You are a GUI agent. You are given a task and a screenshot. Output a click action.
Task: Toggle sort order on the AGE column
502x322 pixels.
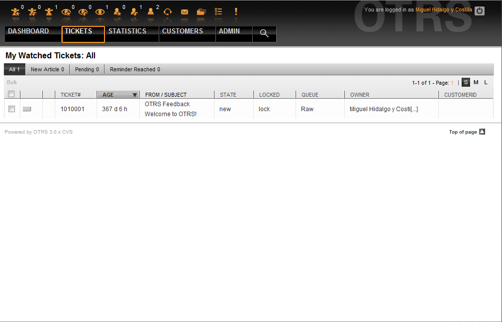pos(117,95)
